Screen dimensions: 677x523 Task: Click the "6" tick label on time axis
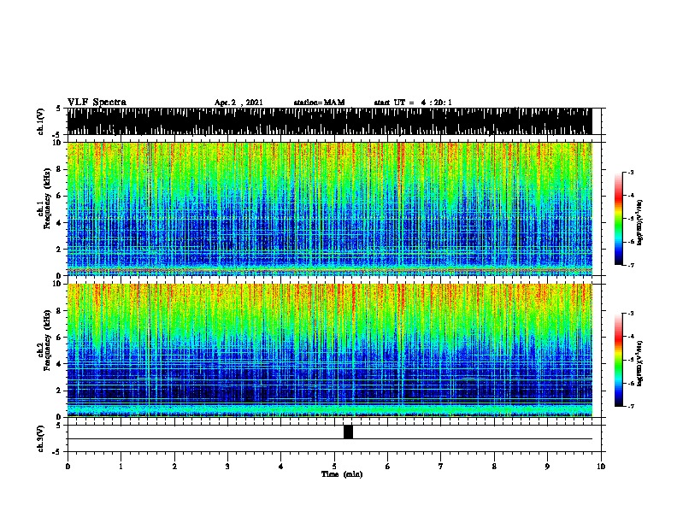388,467
